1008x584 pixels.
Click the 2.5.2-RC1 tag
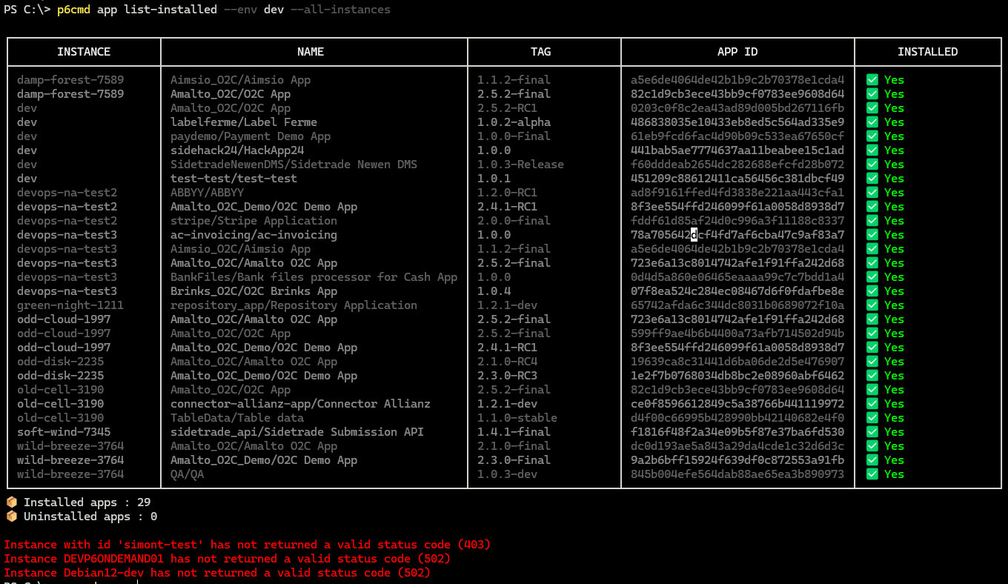507,108
